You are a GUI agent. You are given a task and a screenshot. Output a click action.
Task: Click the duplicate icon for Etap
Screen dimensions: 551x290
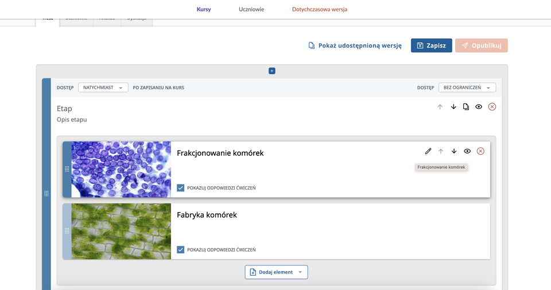[466, 107]
